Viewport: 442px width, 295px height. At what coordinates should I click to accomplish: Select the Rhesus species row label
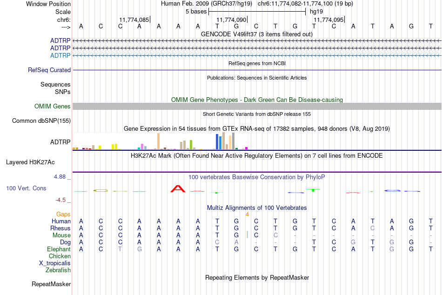[60, 228]
